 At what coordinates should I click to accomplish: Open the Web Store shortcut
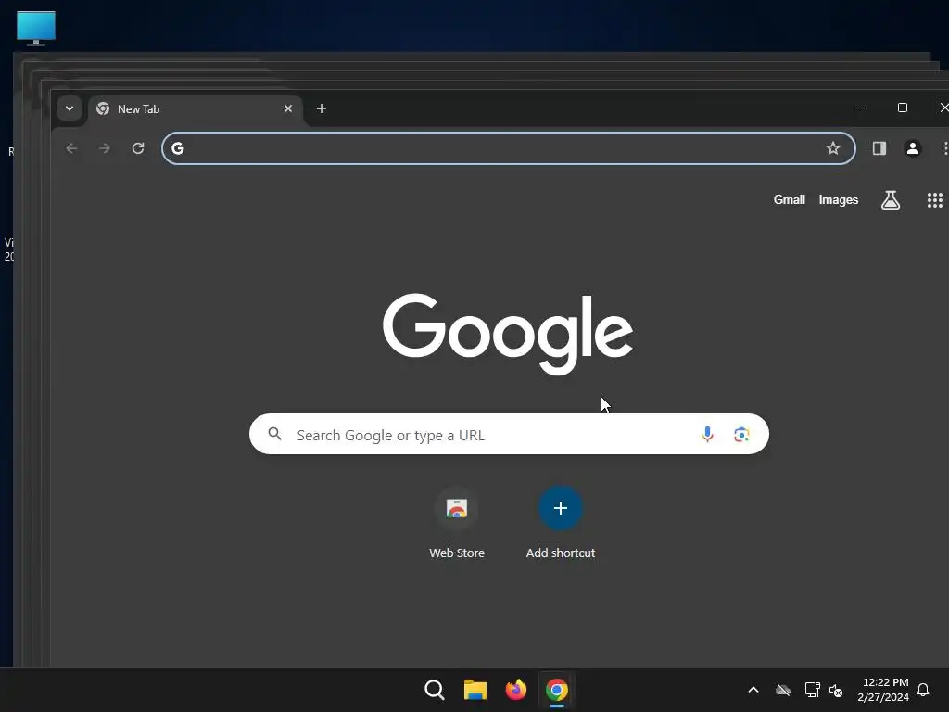click(457, 522)
